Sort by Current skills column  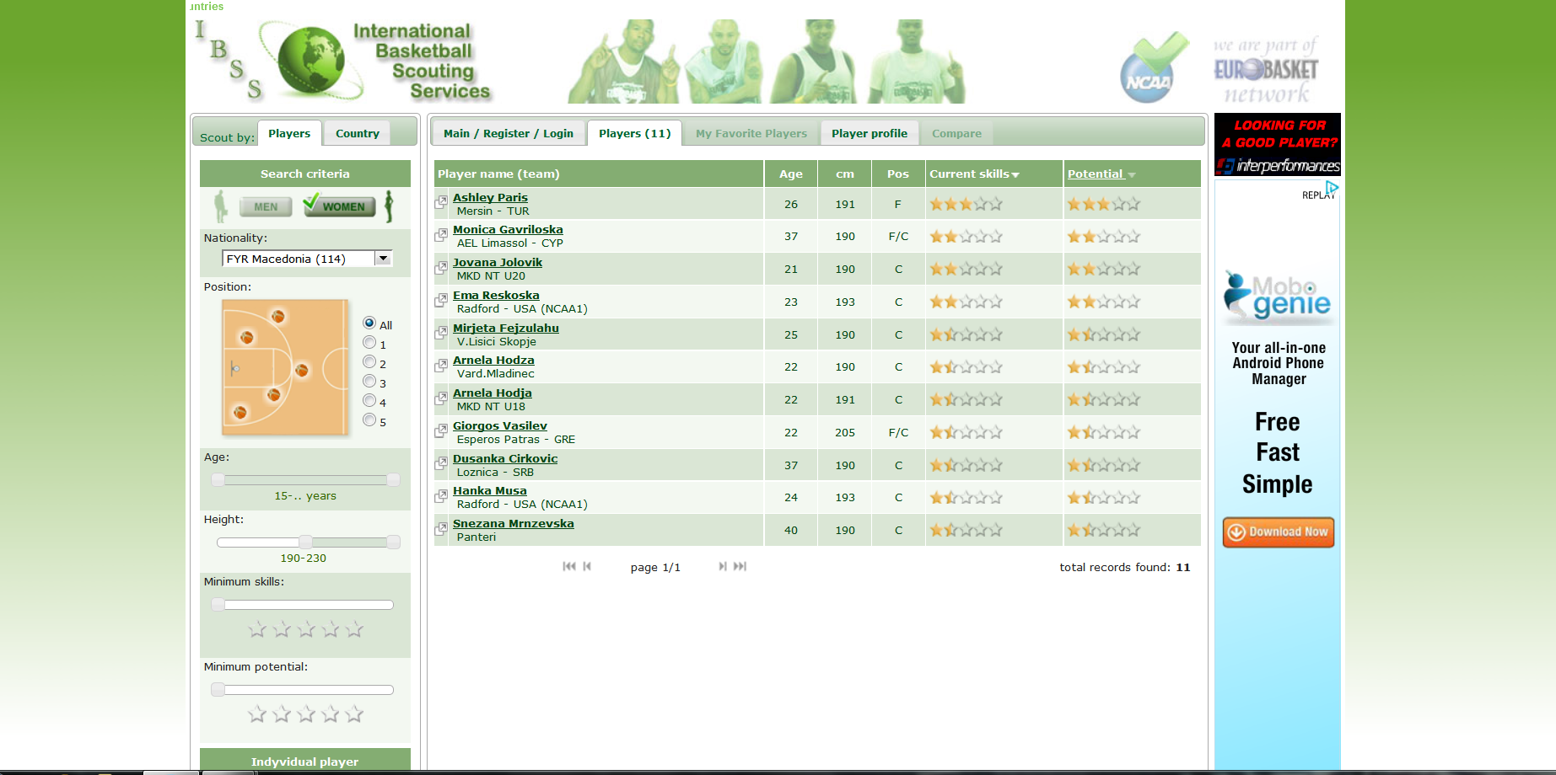pos(974,174)
